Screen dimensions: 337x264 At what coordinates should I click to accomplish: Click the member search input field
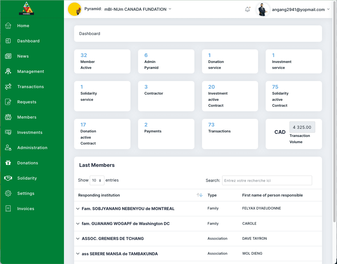[267, 180]
